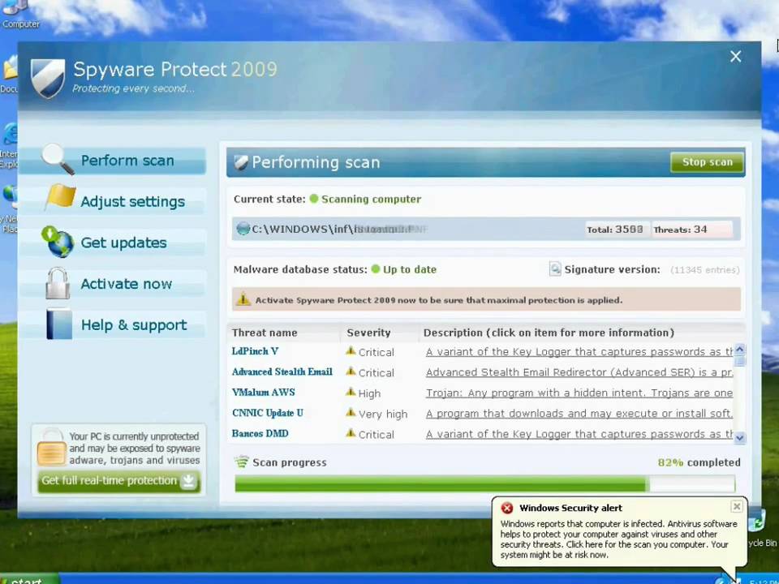The width and height of the screenshot is (779, 584).
Task: Click the warning icon in the CNNIC Update U row
Action: pyautogui.click(x=351, y=413)
